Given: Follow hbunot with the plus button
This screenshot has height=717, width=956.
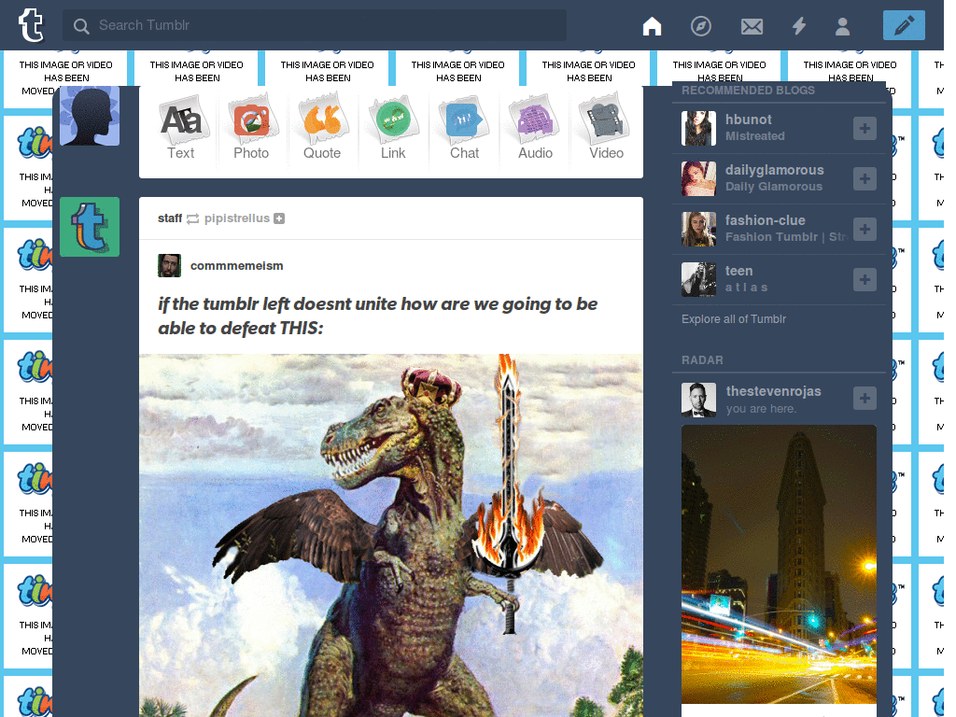Looking at the screenshot, I should [865, 128].
